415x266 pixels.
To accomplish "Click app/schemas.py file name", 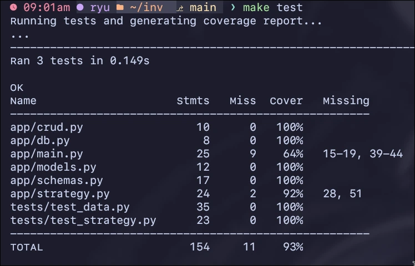I will click(x=57, y=180).
